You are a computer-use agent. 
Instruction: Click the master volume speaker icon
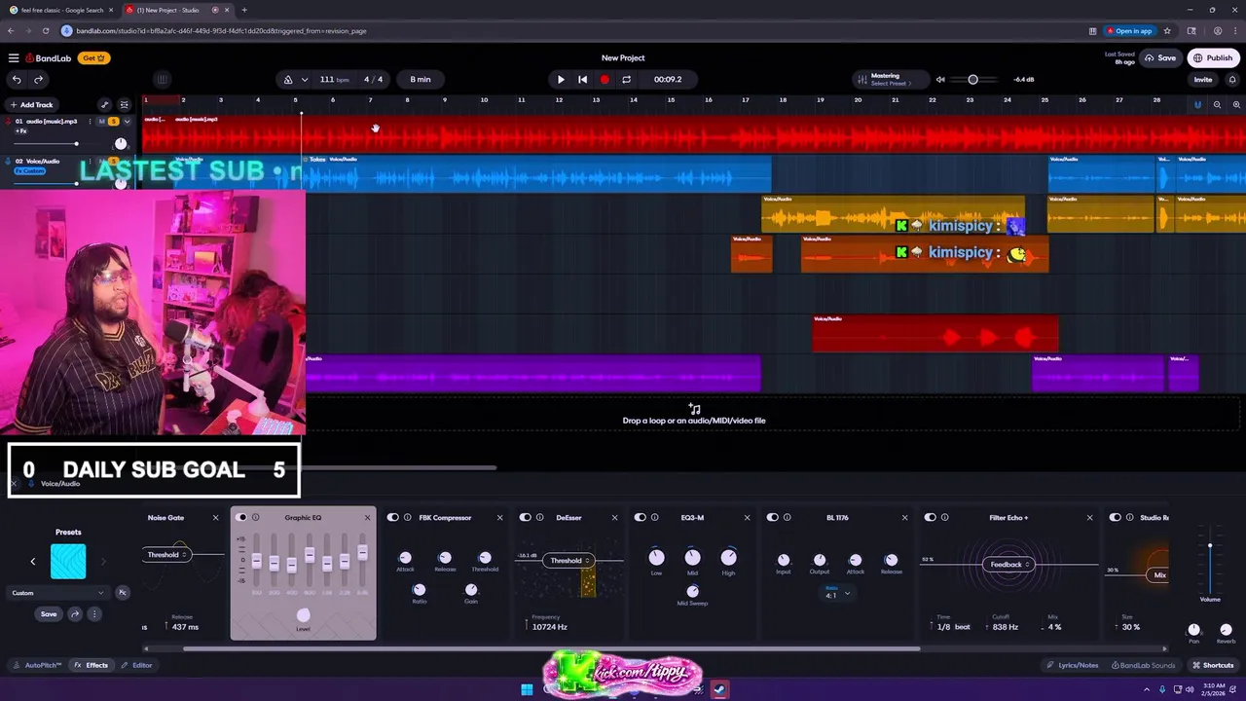click(940, 80)
